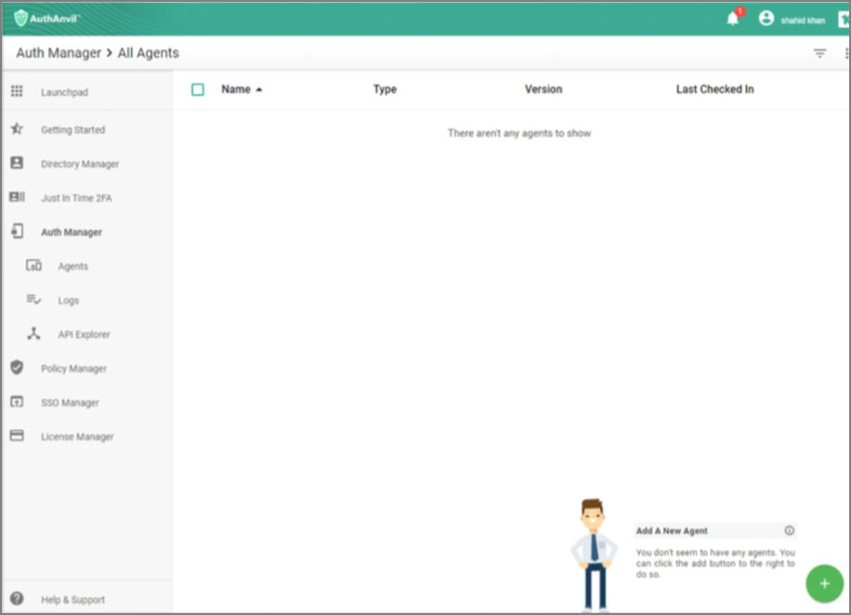The image size is (851, 615).
Task: Open SSO Manager
Action: pyautogui.click(x=70, y=403)
